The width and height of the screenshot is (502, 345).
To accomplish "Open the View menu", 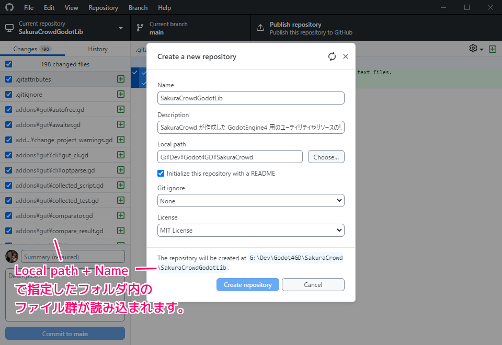I will (x=72, y=8).
